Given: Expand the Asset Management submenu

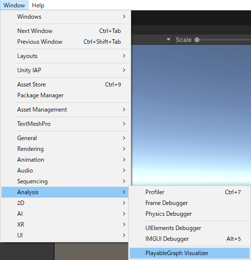Looking at the screenshot, I should 65,110.
